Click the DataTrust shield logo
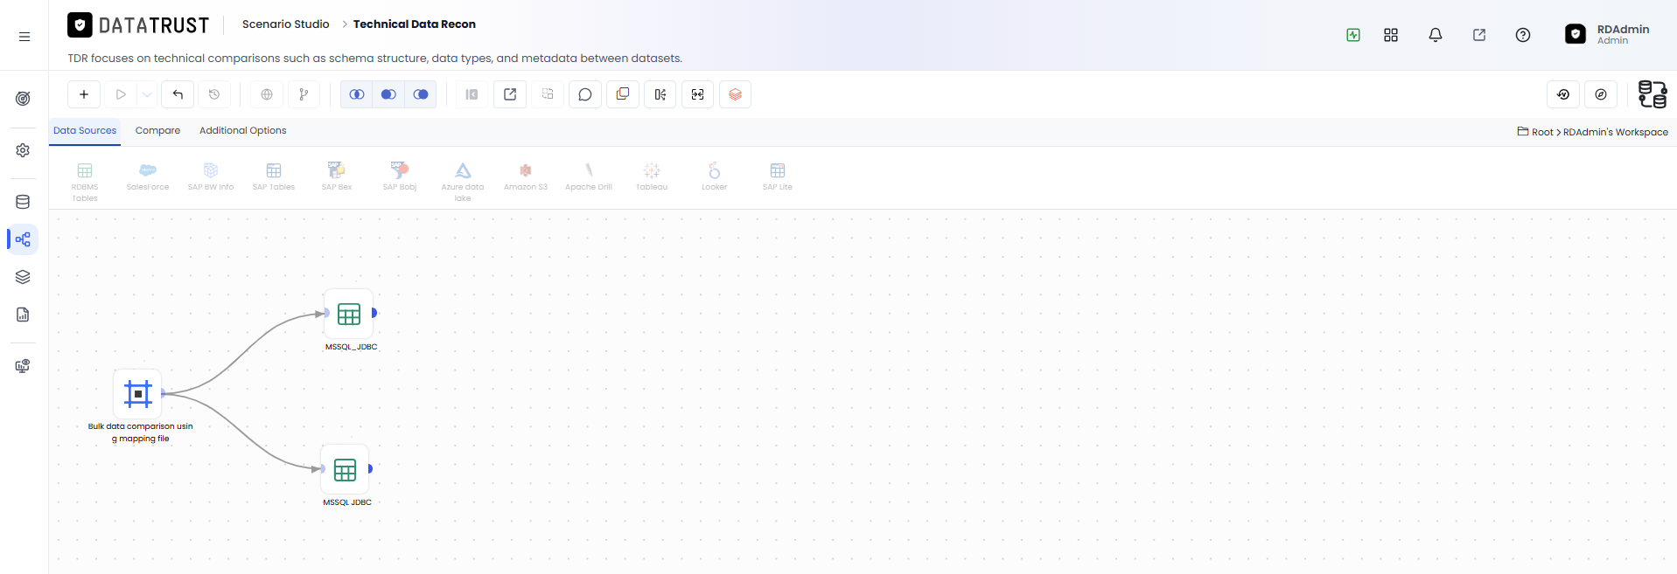The width and height of the screenshot is (1677, 574). click(80, 24)
